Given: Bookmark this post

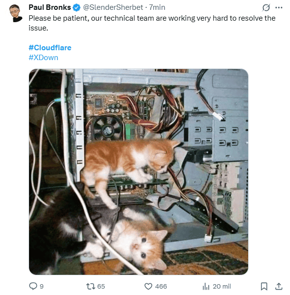Looking at the screenshot, I should pyautogui.click(x=264, y=286).
